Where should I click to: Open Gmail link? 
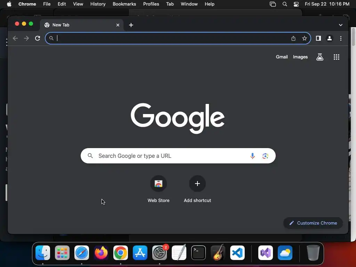point(282,57)
